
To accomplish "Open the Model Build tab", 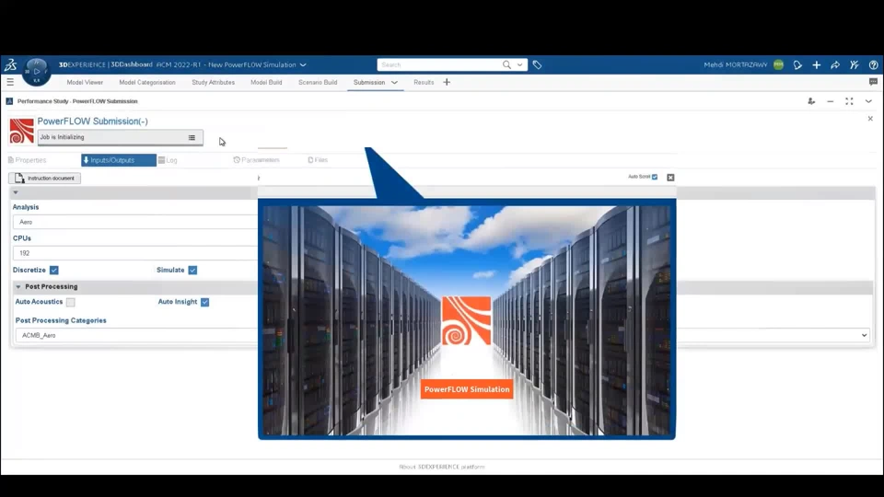I will click(266, 82).
